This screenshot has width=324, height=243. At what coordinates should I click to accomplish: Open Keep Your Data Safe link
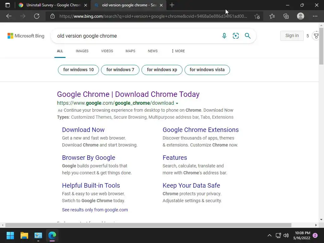(191, 185)
